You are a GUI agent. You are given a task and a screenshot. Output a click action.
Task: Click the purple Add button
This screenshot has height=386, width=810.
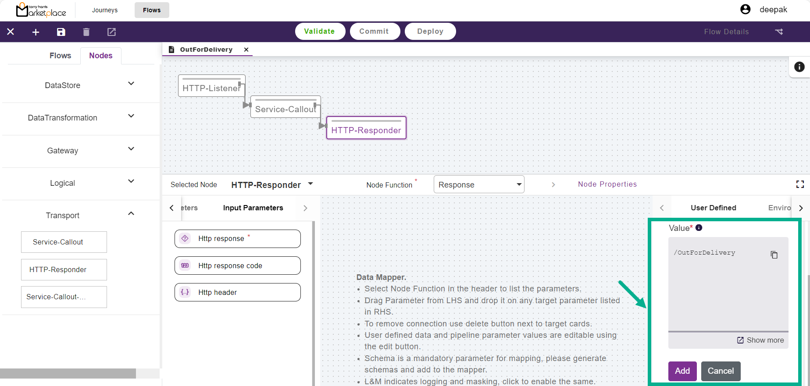tap(682, 371)
